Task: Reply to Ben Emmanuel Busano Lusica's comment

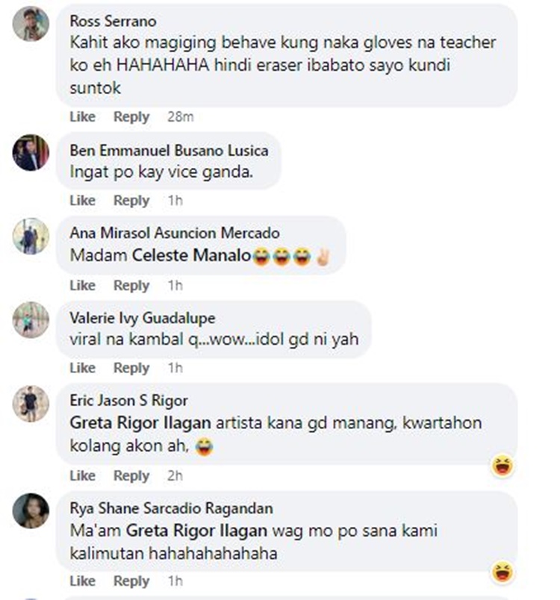Action: pos(131,201)
